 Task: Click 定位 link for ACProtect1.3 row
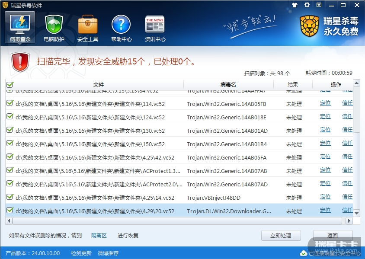pos(325,170)
